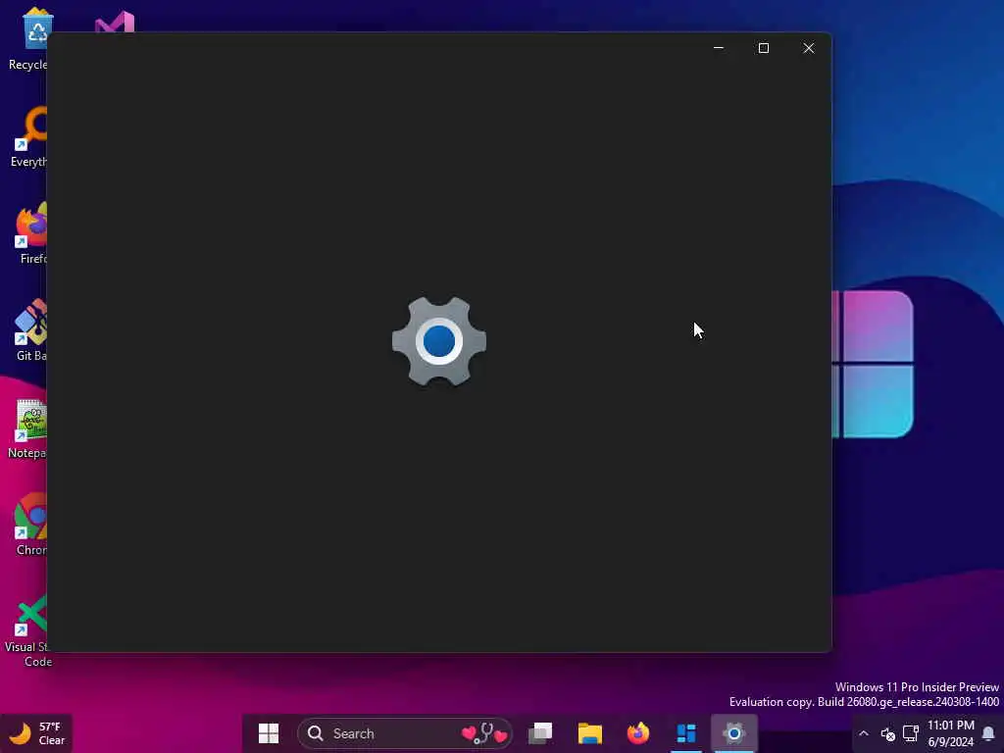
Task: Open Task View from the taskbar
Action: coord(540,733)
